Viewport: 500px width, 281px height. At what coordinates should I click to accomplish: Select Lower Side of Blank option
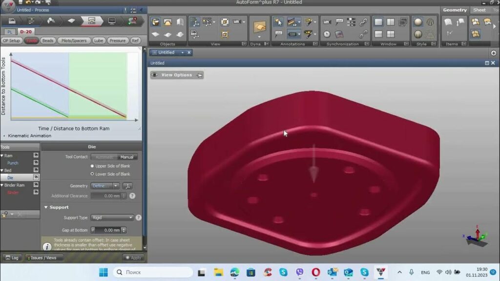[110, 174]
